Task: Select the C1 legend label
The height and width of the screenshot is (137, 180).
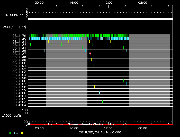Action: point(5,133)
